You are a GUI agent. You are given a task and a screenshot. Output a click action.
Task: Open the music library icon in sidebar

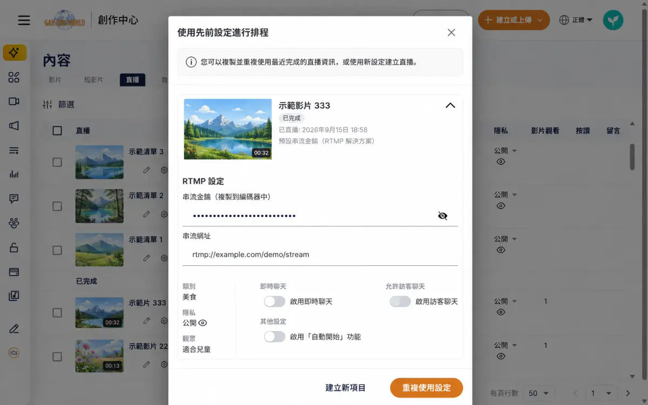tap(14, 296)
